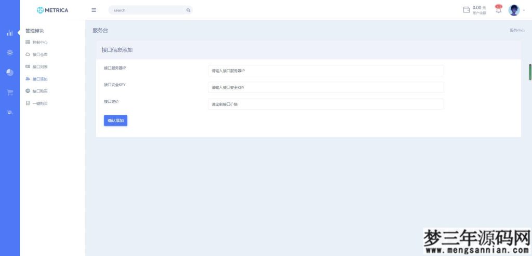Click the bottom planet icon in left rail
Viewport: 532px width, 256px height.
click(10, 112)
